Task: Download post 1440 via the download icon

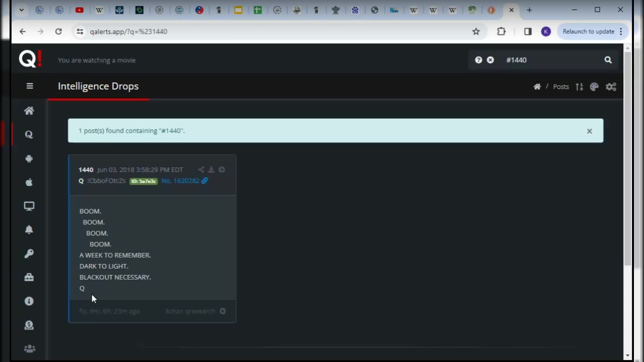Action: pyautogui.click(x=211, y=169)
